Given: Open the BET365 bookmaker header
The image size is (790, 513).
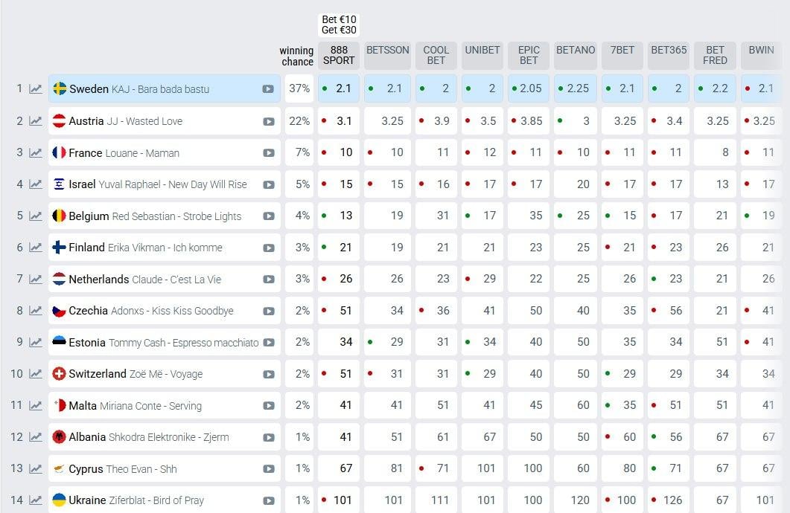Looking at the screenshot, I should [x=669, y=55].
